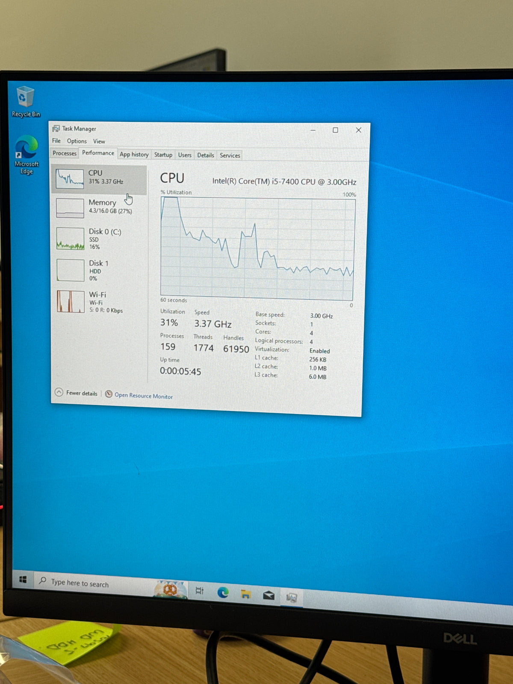
Task: Click the Memory 4.3/16.0 GB (27%) text
Action: pos(110,211)
